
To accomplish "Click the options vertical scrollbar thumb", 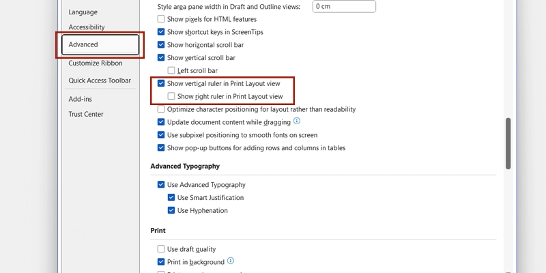I will (x=507, y=143).
